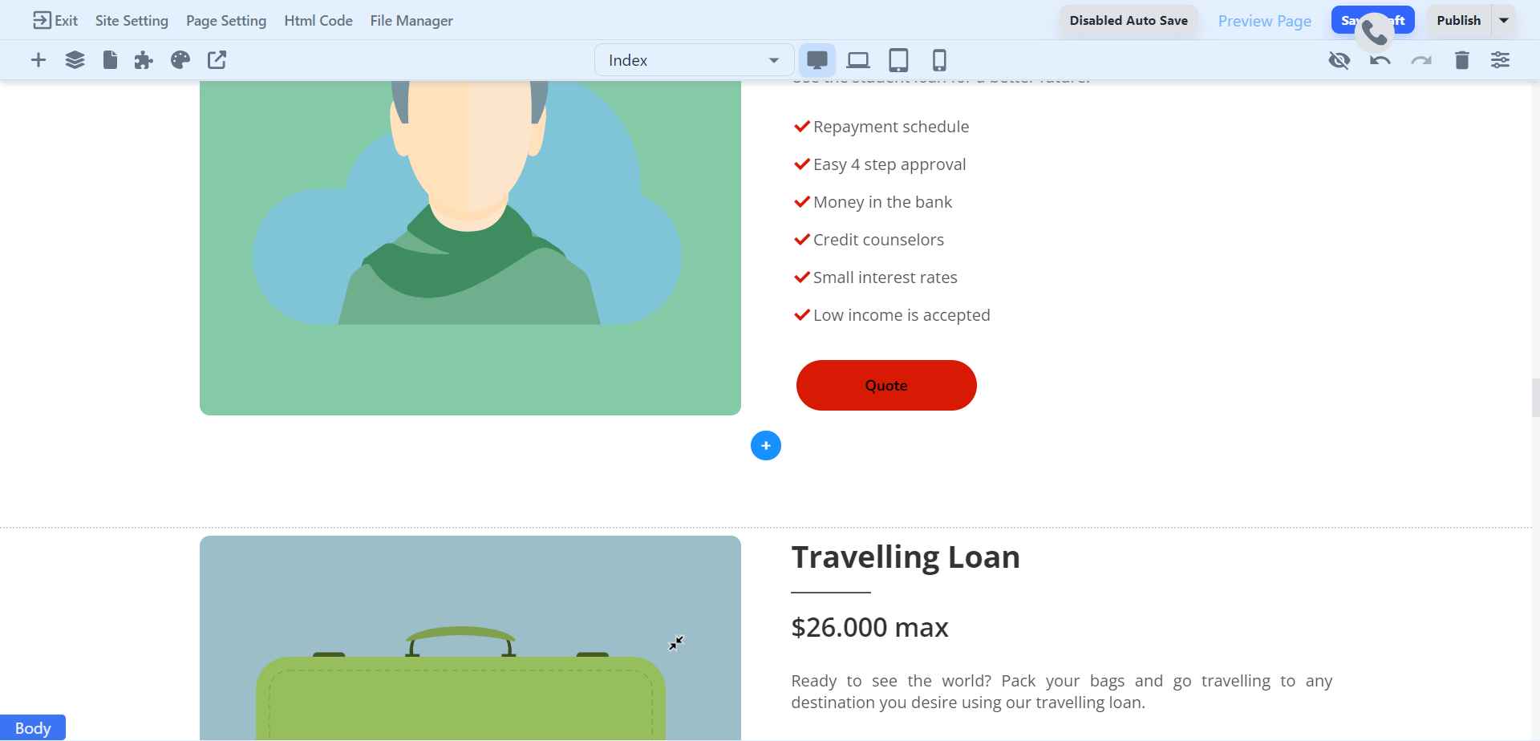Open the layers panel icon
This screenshot has height=741, width=1540.
(x=75, y=59)
